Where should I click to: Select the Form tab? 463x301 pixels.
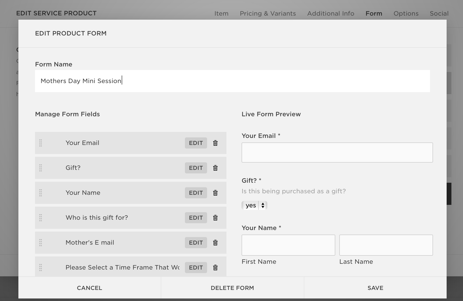coord(374,14)
